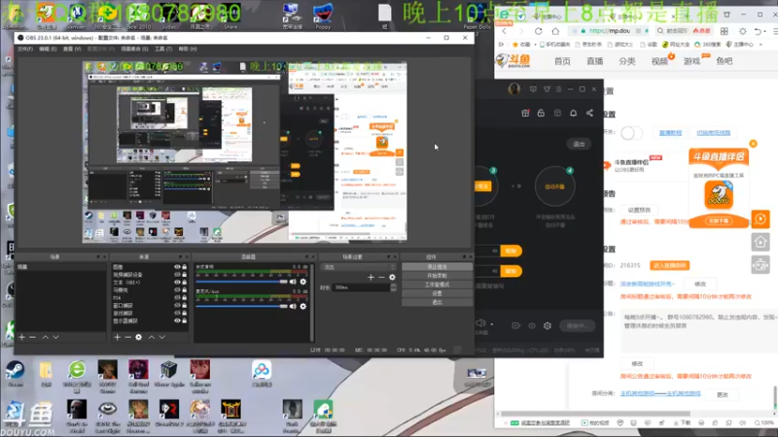Mute desktop audio (台式音响) speaker icon

pos(293,282)
